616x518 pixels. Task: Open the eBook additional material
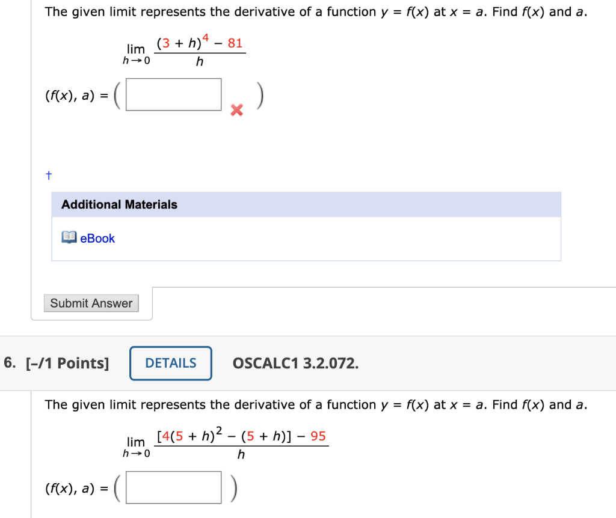tap(96, 238)
